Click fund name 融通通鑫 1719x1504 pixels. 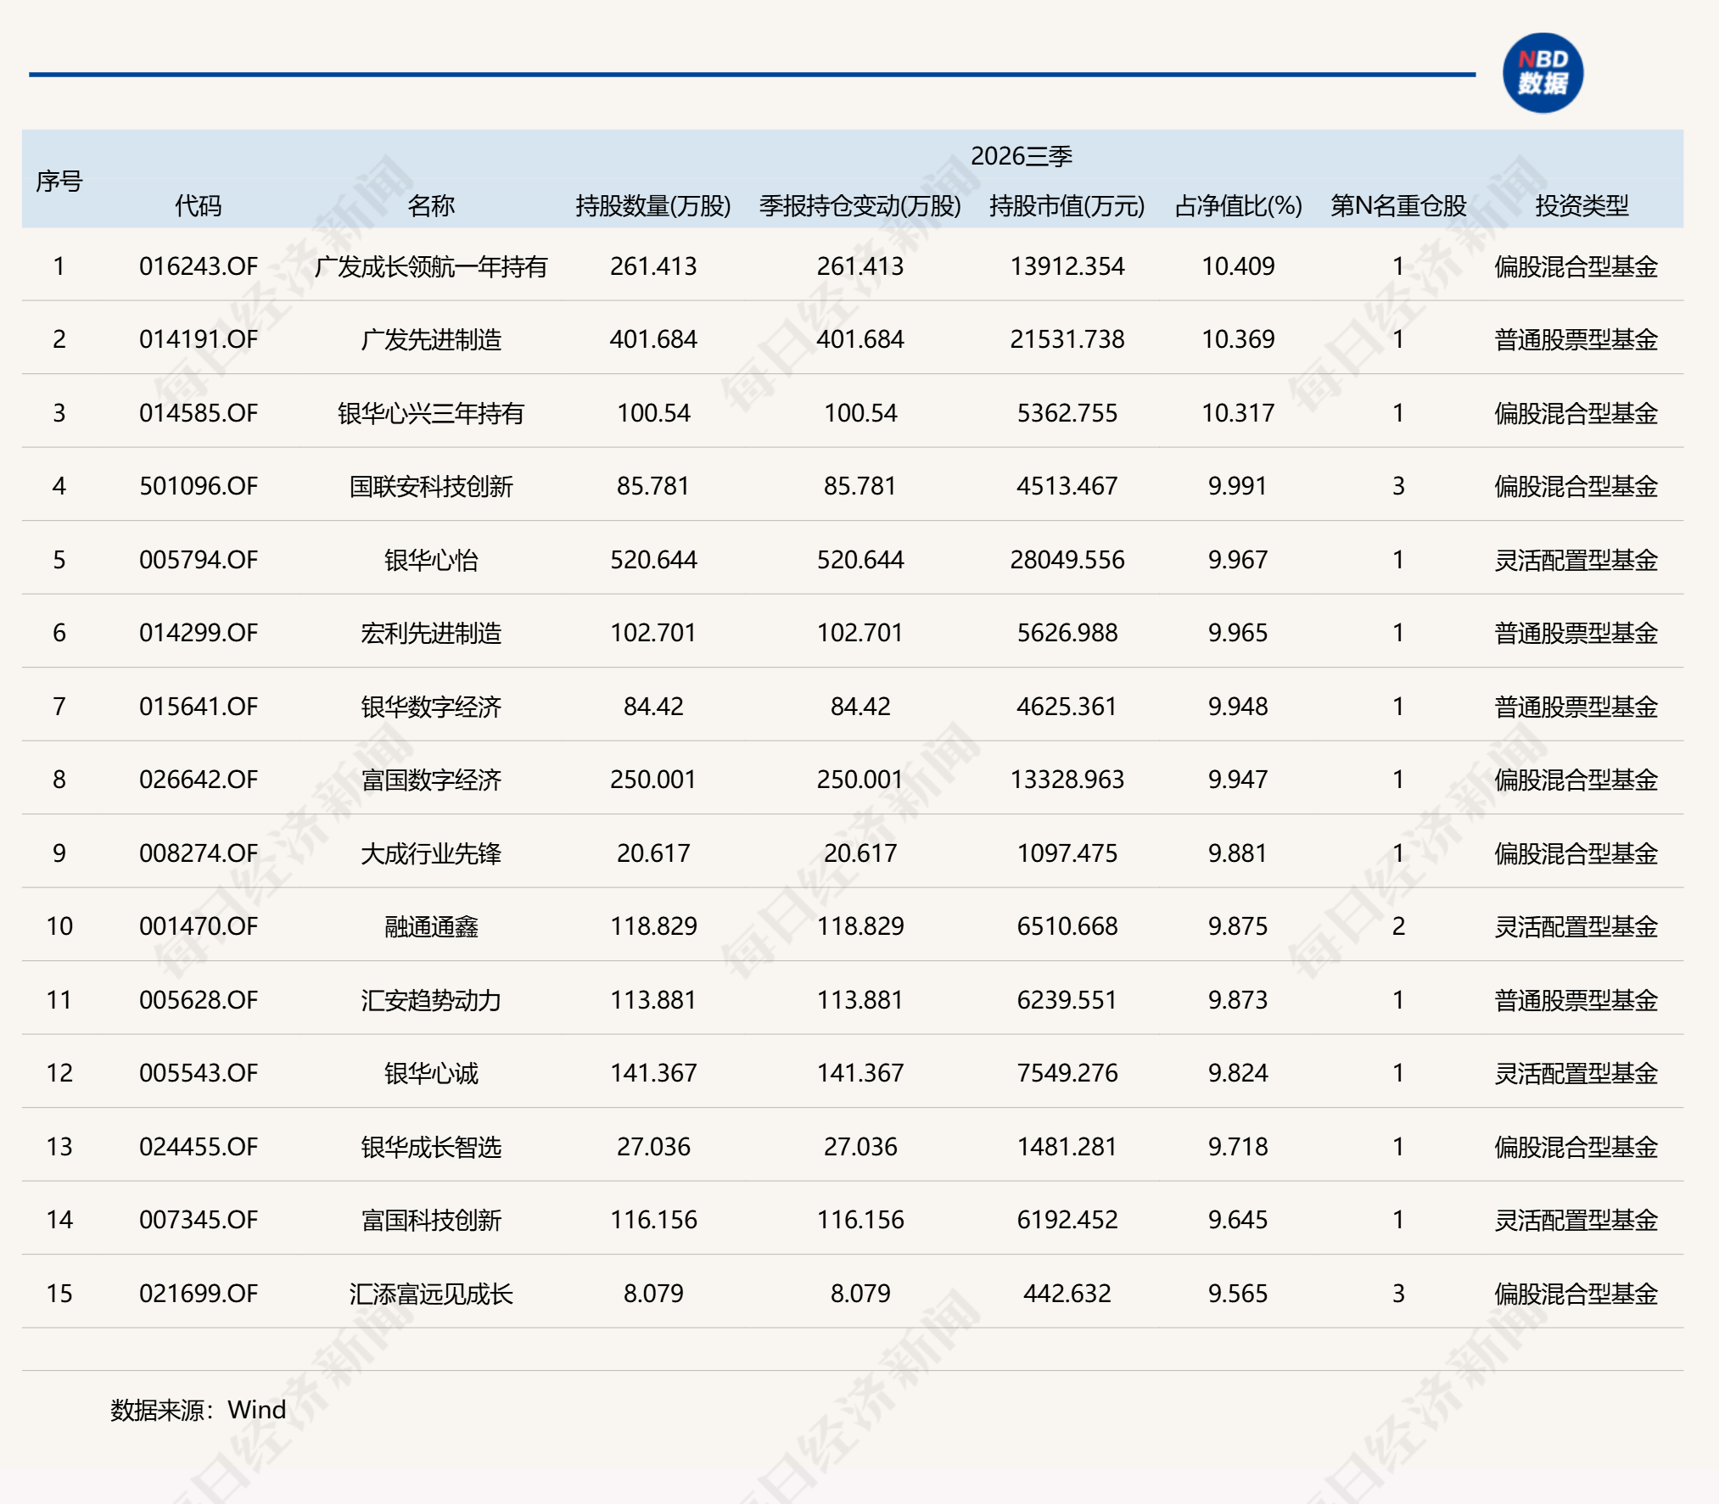tap(431, 927)
